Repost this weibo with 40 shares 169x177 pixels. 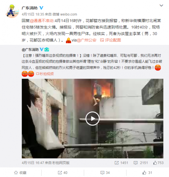(63, 173)
